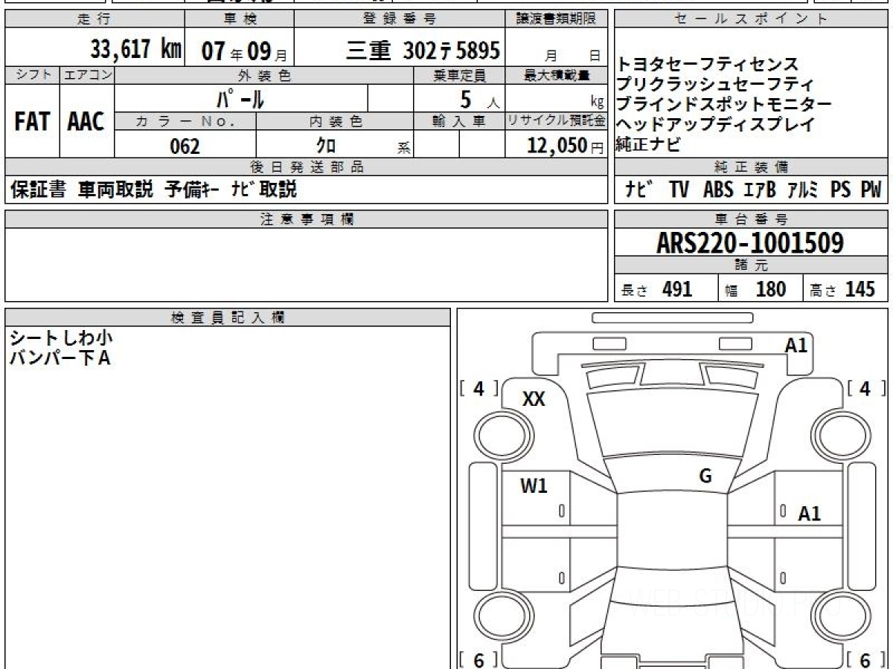Screen dimensions: 893x669
Task: Click アルミ in the 純正装備 row
Action: (x=803, y=190)
